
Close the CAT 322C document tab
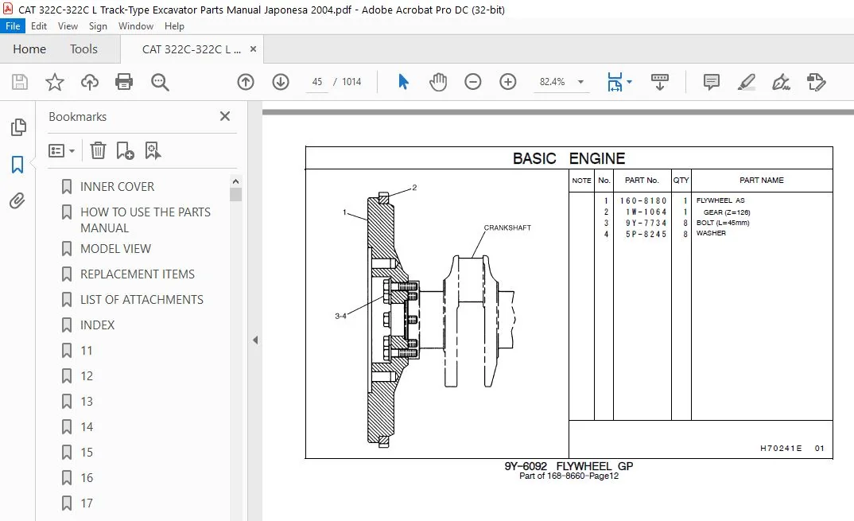(254, 49)
